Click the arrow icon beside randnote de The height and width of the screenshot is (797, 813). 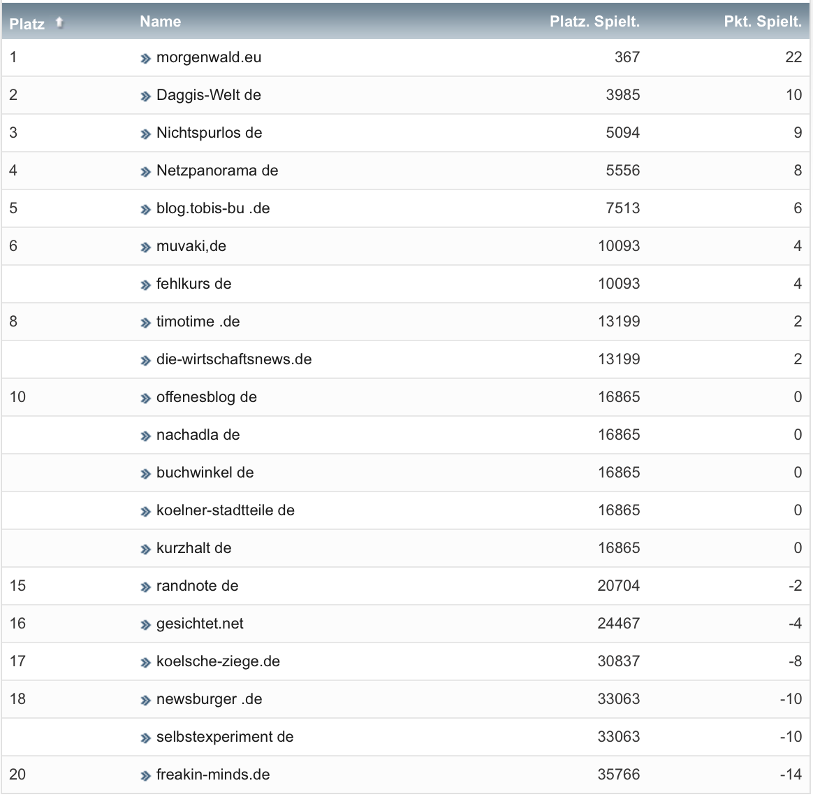coord(145,587)
